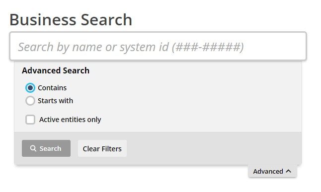This screenshot has height=192, width=321.
Task: Click the "Starts with" label text
Action: (56, 101)
